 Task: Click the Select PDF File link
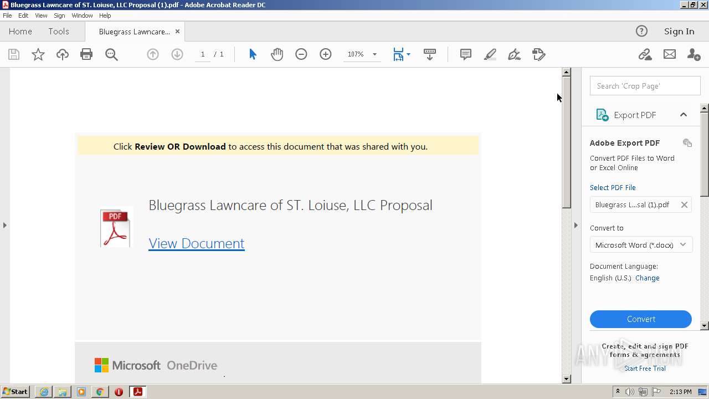coord(613,187)
